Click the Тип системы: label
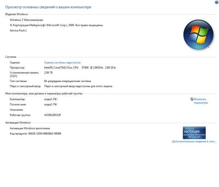Screen dimensions: 219x187 [18, 81]
